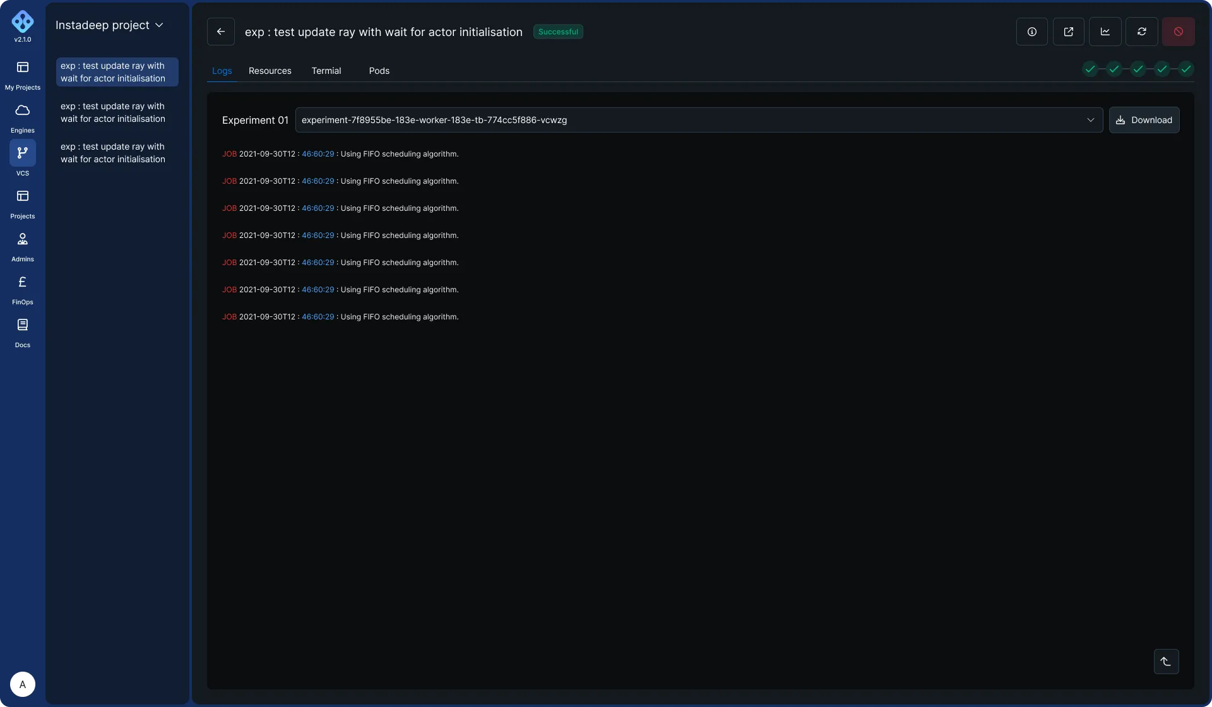Go back using the left arrow button

pos(221,32)
